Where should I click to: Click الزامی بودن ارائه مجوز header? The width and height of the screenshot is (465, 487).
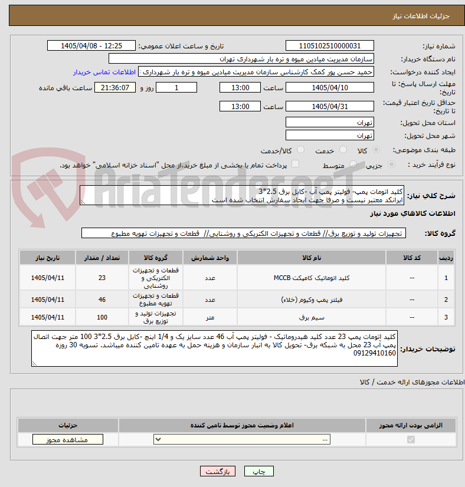point(411,425)
